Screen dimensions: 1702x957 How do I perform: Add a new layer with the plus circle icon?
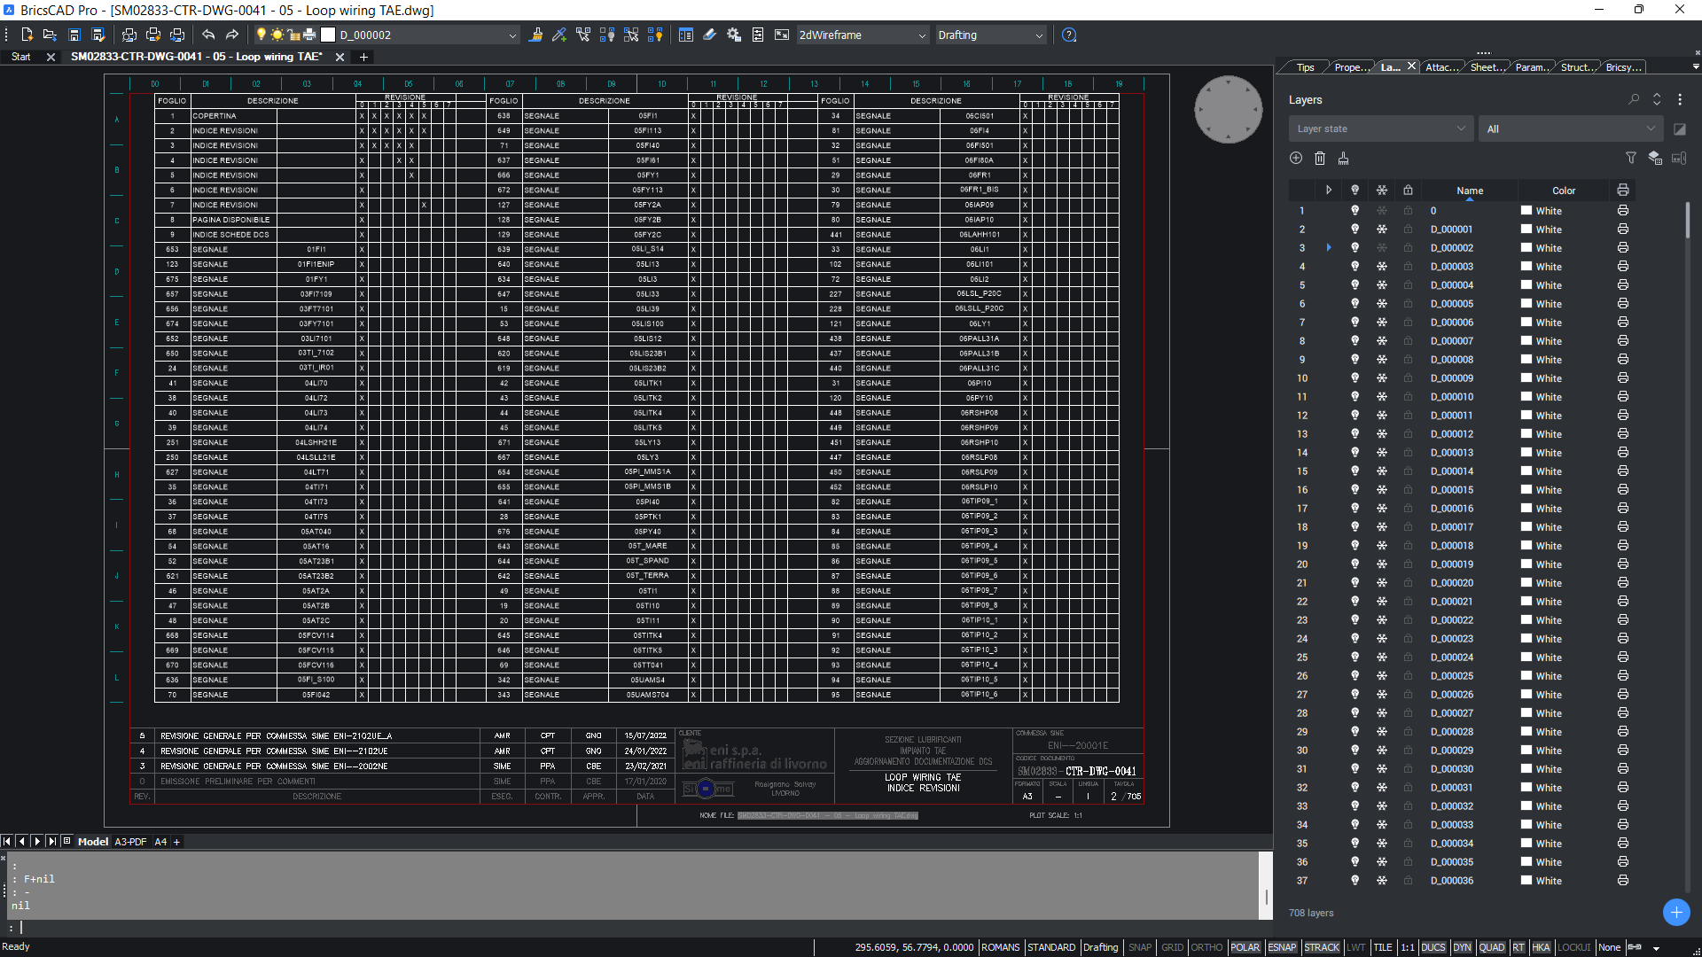point(1296,158)
